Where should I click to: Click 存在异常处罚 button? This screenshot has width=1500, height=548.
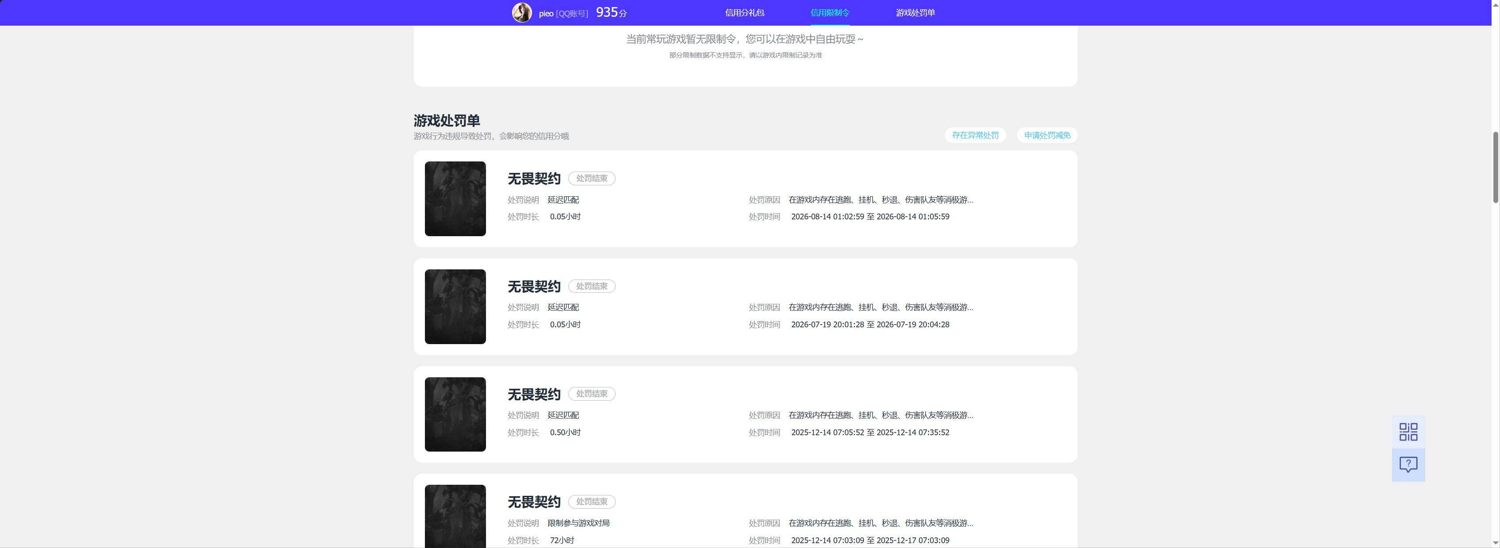click(975, 135)
